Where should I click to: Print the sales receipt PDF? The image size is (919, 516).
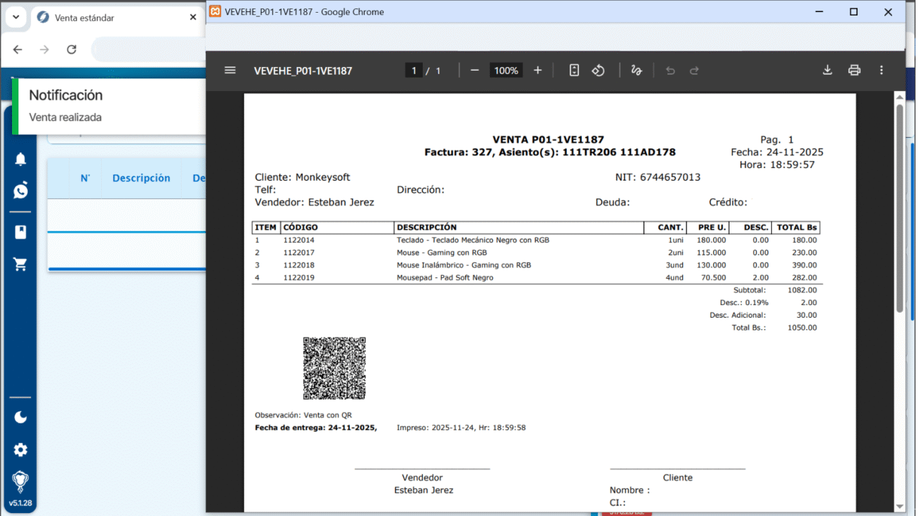click(x=854, y=71)
